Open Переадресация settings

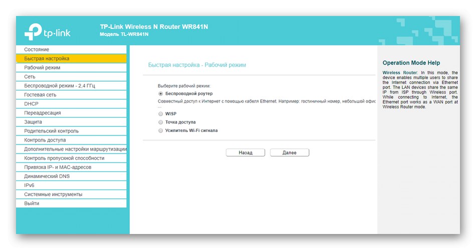(71, 112)
